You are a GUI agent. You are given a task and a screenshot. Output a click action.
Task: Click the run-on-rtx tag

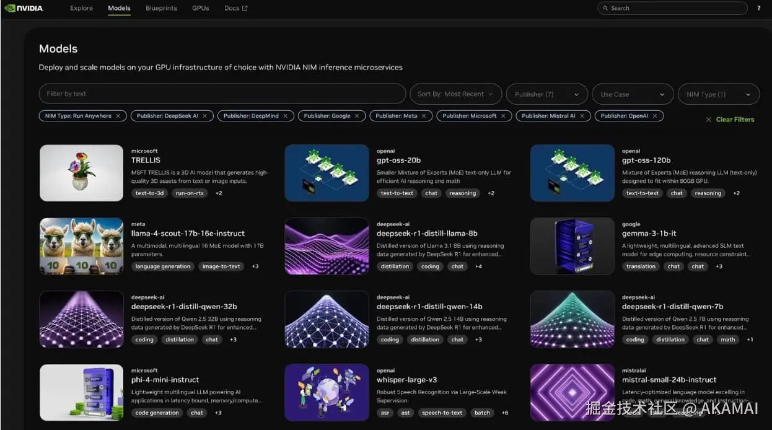click(x=190, y=193)
